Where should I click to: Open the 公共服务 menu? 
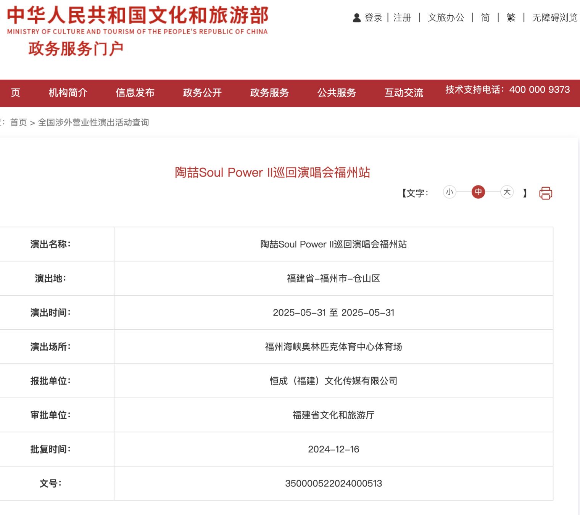pyautogui.click(x=337, y=93)
